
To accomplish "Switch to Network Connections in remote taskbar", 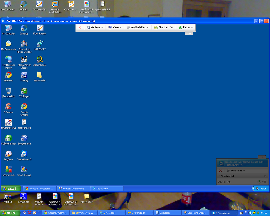I will (74, 189).
